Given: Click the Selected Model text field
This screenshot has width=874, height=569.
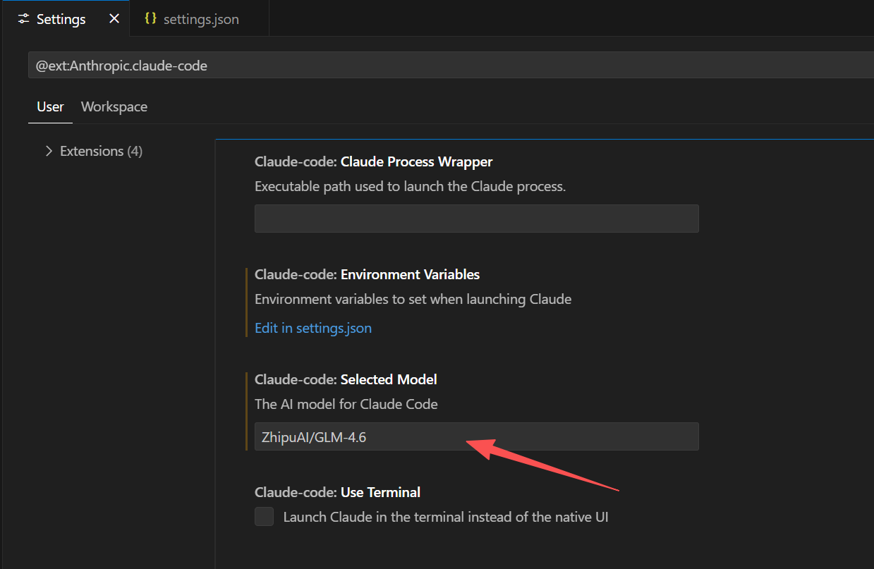Looking at the screenshot, I should (476, 436).
